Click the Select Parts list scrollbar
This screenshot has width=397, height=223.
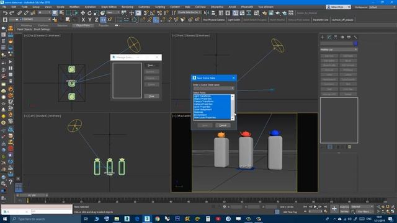tap(233, 107)
